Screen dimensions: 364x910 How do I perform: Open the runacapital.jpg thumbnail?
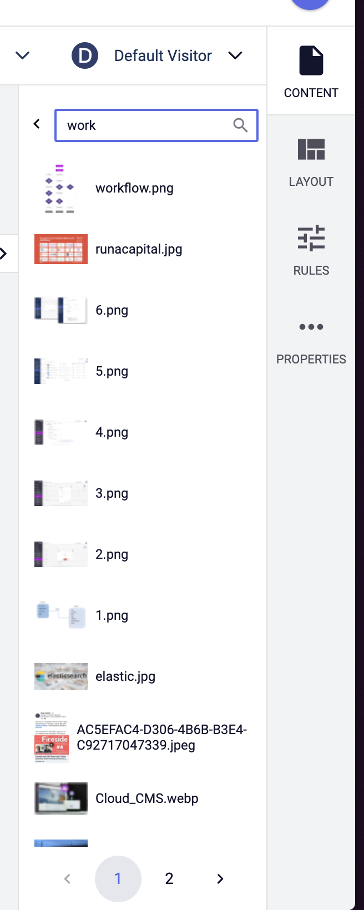61,249
